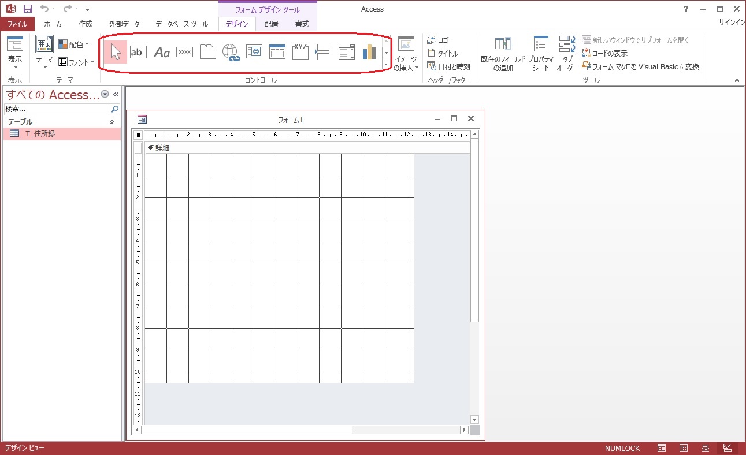746x455 pixels.
Task: Click the Help question mark icon
Action: [x=686, y=9]
